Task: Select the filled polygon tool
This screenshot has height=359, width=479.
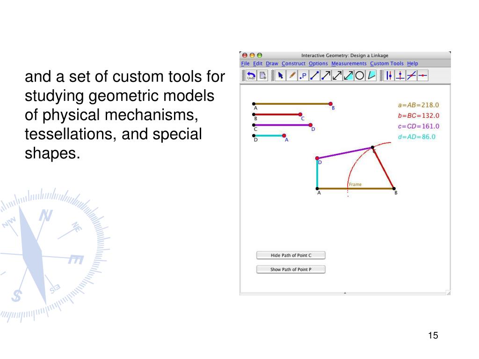Action: click(371, 75)
